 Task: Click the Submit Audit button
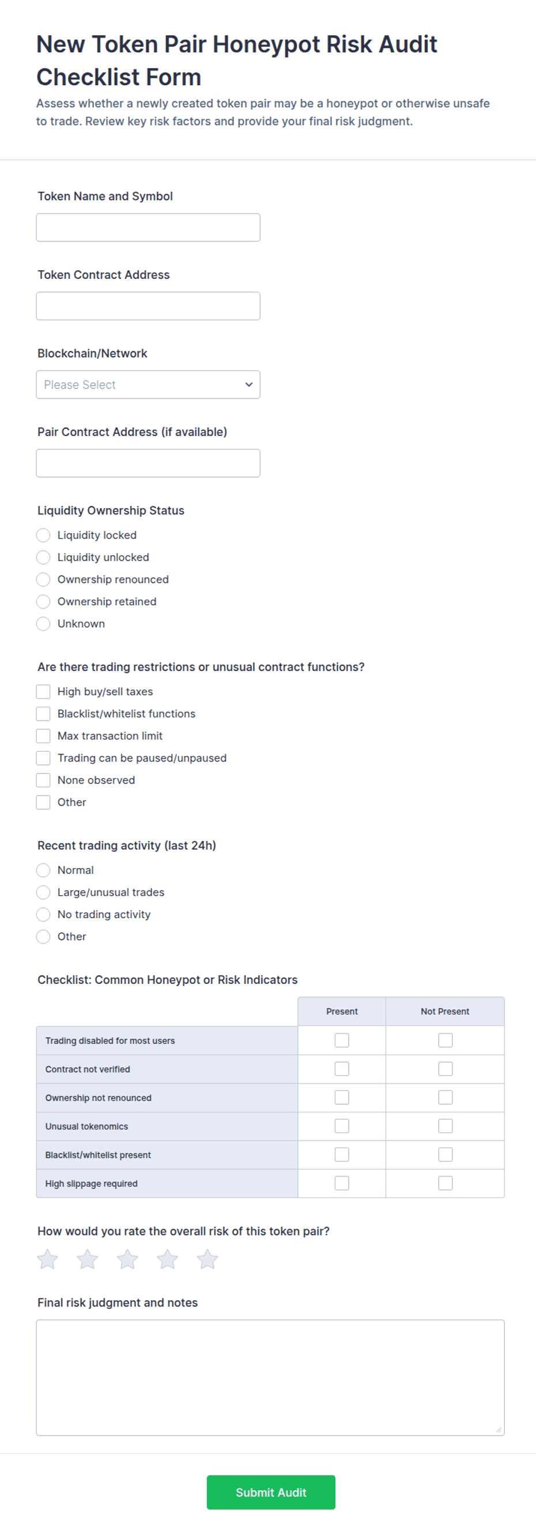[271, 1492]
